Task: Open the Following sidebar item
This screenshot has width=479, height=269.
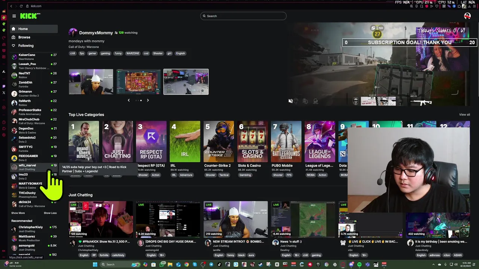Action: 34,46
